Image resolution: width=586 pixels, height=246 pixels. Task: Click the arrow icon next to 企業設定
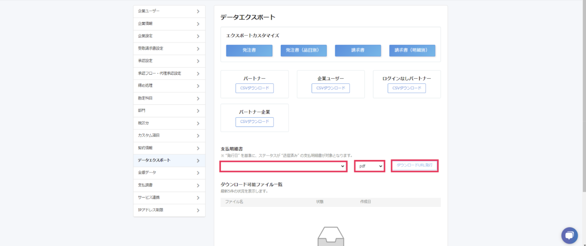pyautogui.click(x=198, y=36)
